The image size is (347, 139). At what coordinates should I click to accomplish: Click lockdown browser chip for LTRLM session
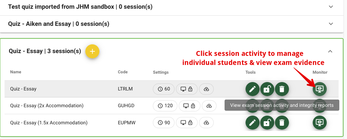[x=186, y=89]
